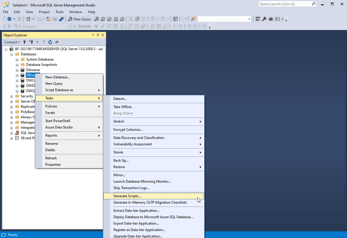The width and height of the screenshot is (347, 238).
Task: Open the New Project dropdown arrow
Action: coord(33,19)
